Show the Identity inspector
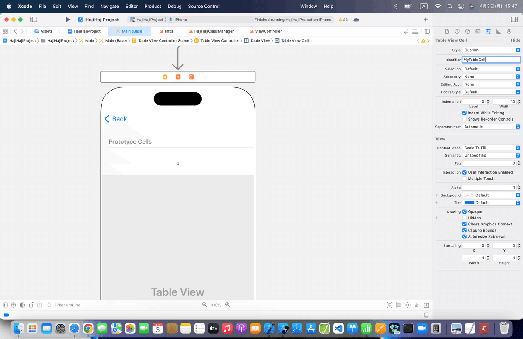Screen dimensions: 523x339 point(478,31)
